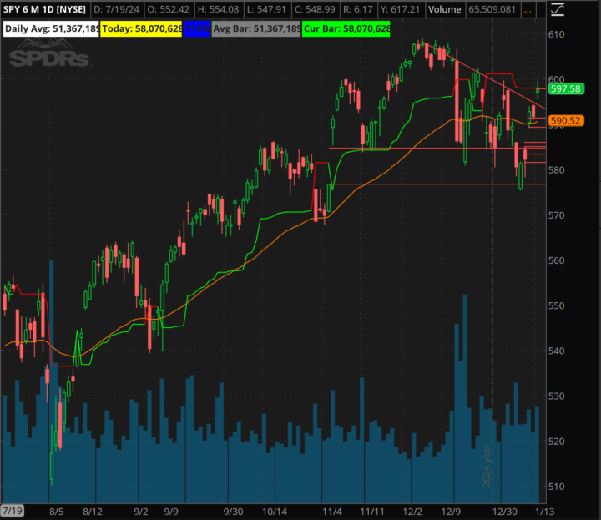The width and height of the screenshot is (601, 520).
Task: Click the 2024 year vertical marker label
Action: pyautogui.click(x=487, y=466)
